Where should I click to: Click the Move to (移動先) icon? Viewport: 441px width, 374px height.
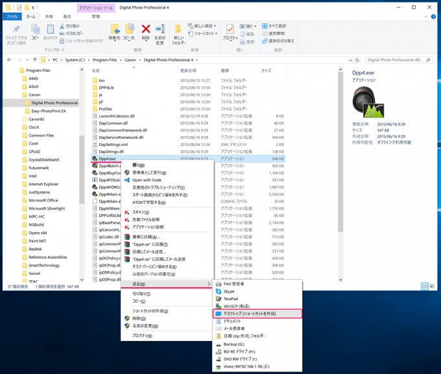(x=115, y=29)
